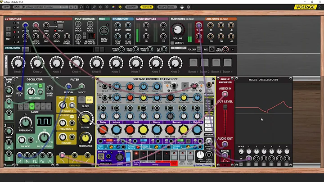Open the LIBRARY view
324x182 pixels.
131,7
